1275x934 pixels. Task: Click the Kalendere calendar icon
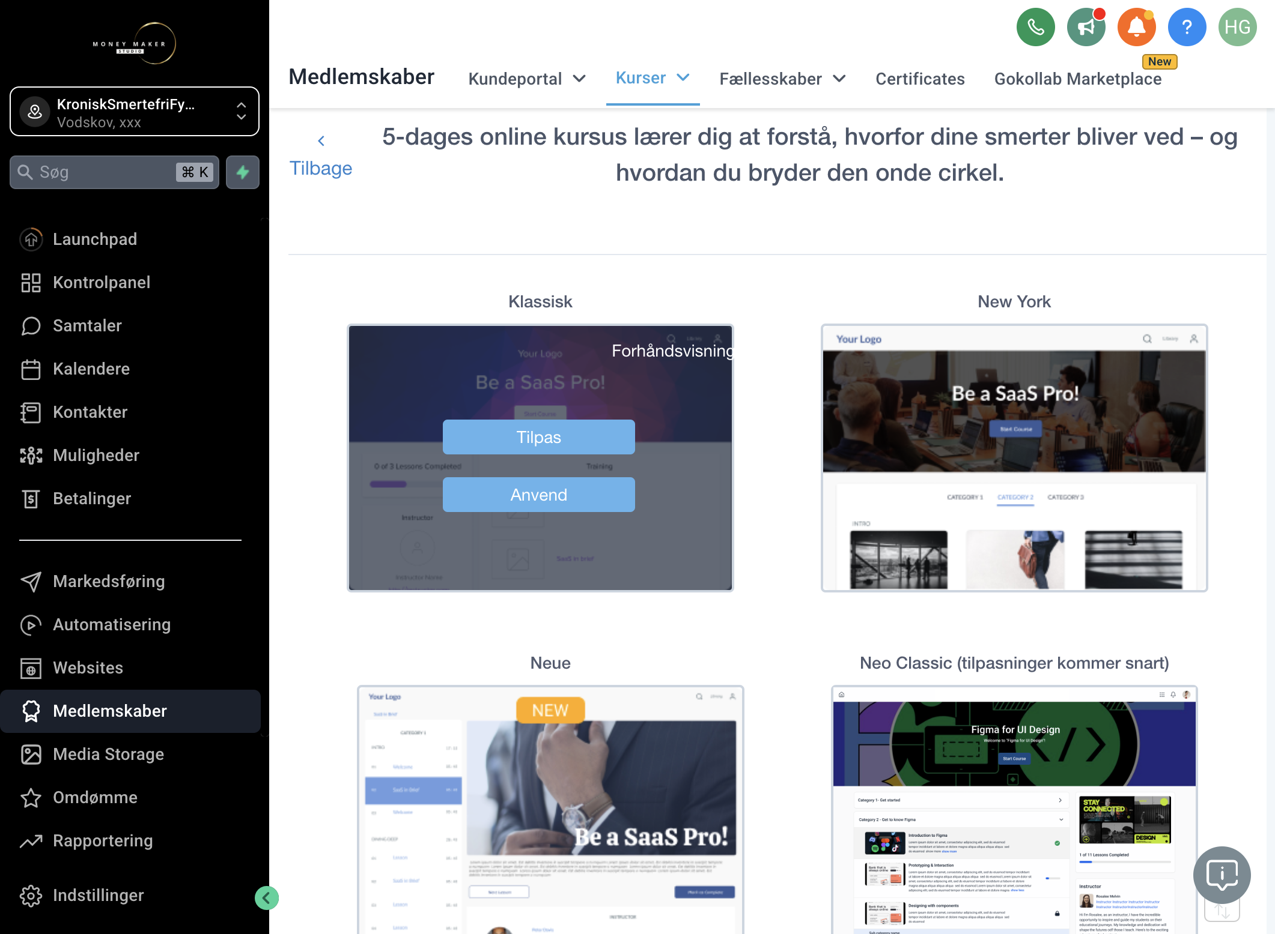pyautogui.click(x=31, y=369)
